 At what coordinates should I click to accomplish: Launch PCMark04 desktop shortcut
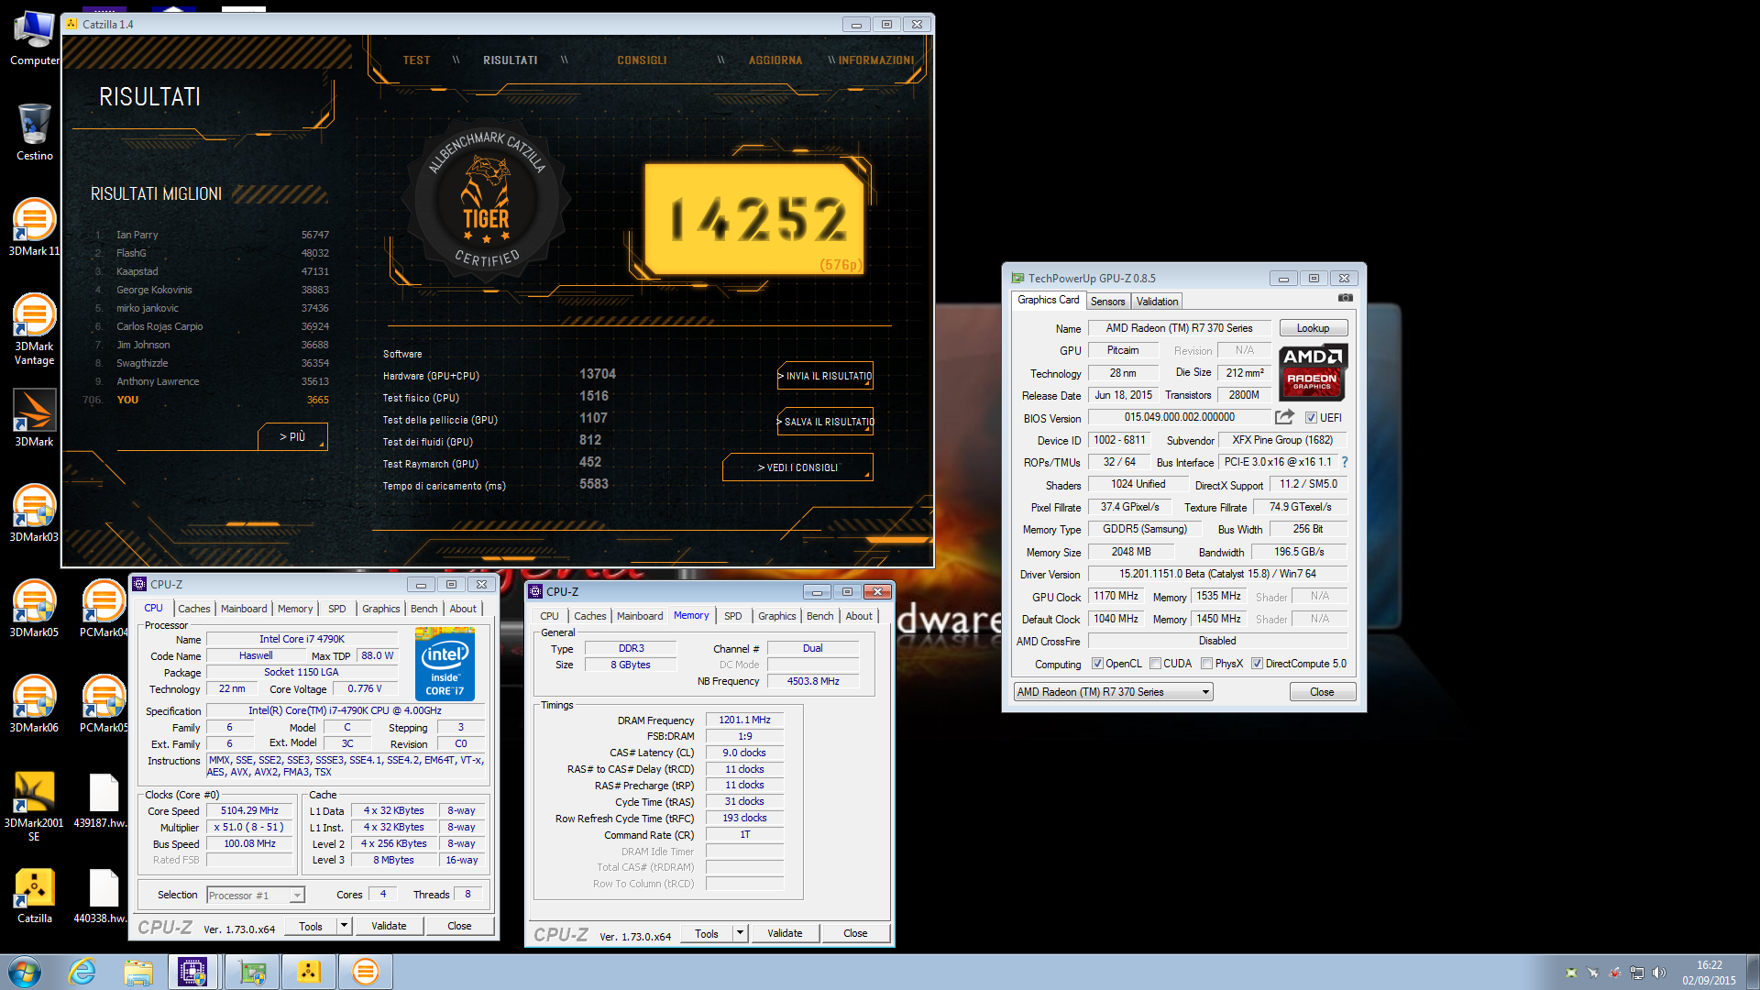pos(103,609)
